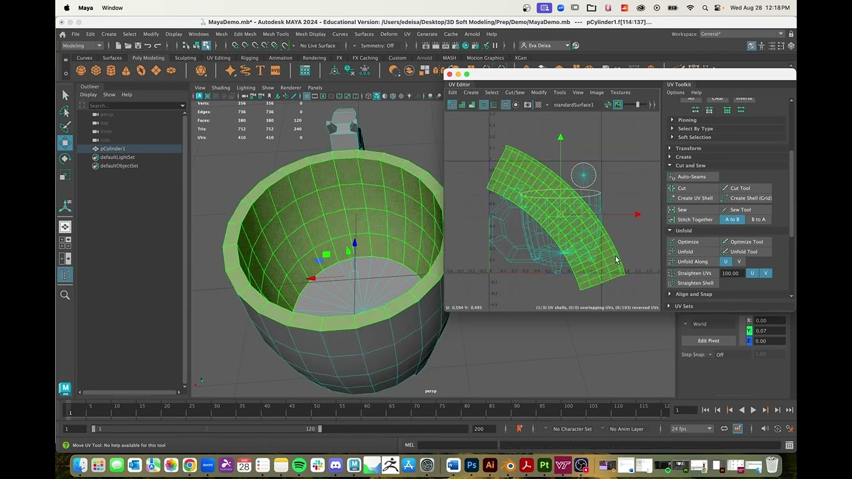Toggle checker map display in UV Editor
The image size is (852, 479).
click(538, 104)
